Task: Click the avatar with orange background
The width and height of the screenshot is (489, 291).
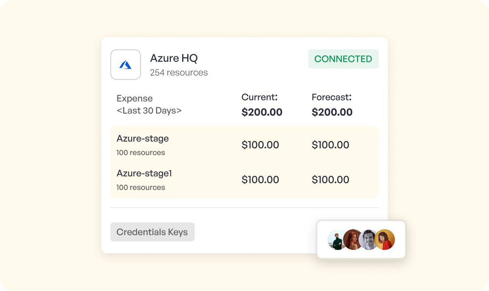Action: coord(385,240)
